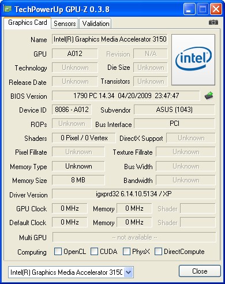225x284 pixels.
Task: Tick the DirectCompute checkbox
Action: (158, 251)
